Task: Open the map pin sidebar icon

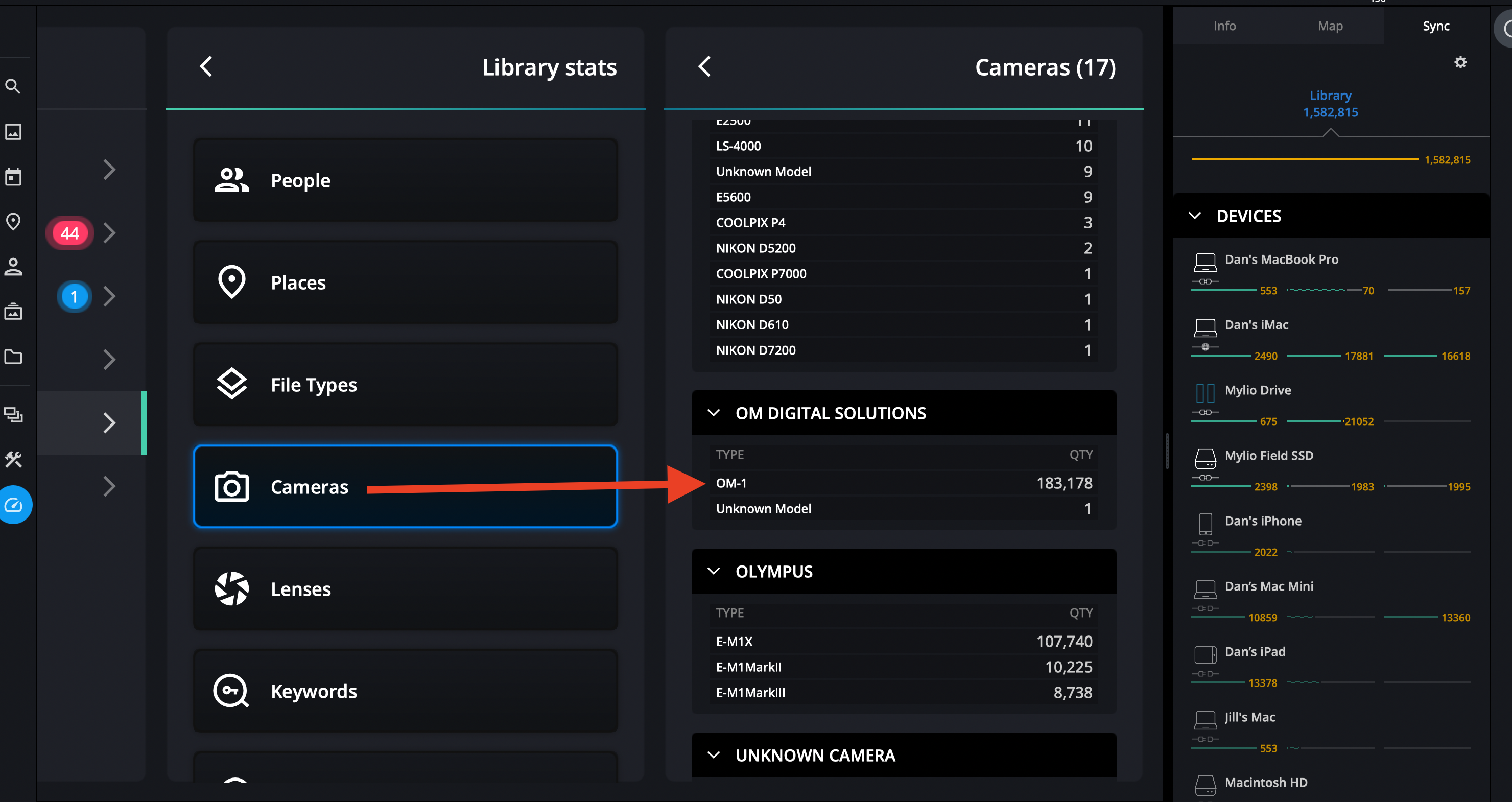Action: (x=13, y=221)
